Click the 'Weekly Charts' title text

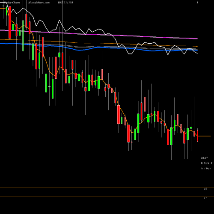click(x=12, y=3)
